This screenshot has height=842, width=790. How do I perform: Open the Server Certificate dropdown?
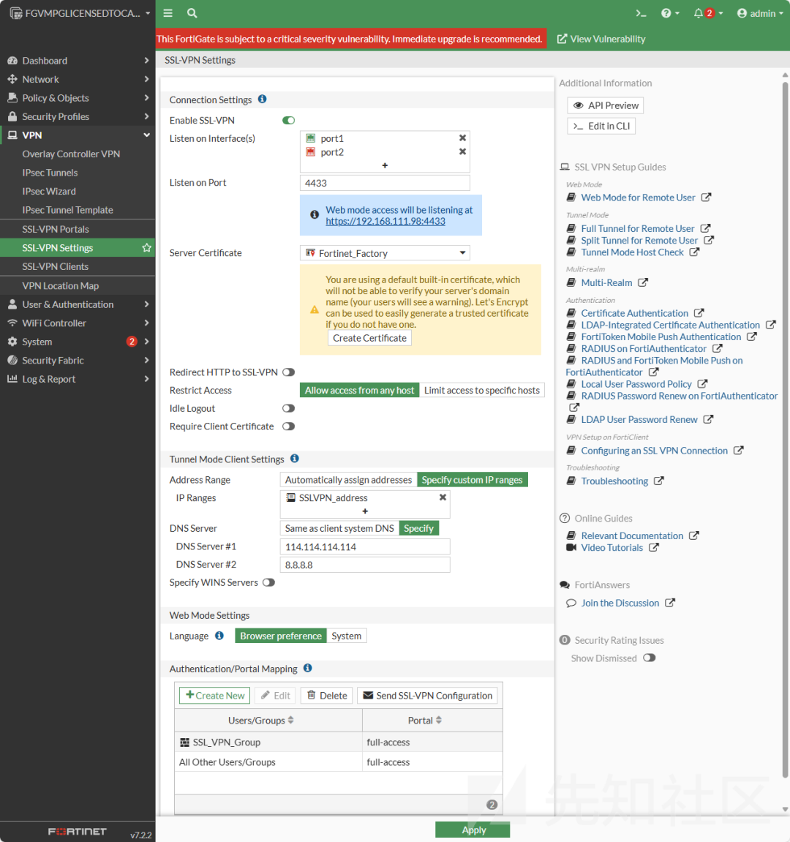tap(385, 253)
